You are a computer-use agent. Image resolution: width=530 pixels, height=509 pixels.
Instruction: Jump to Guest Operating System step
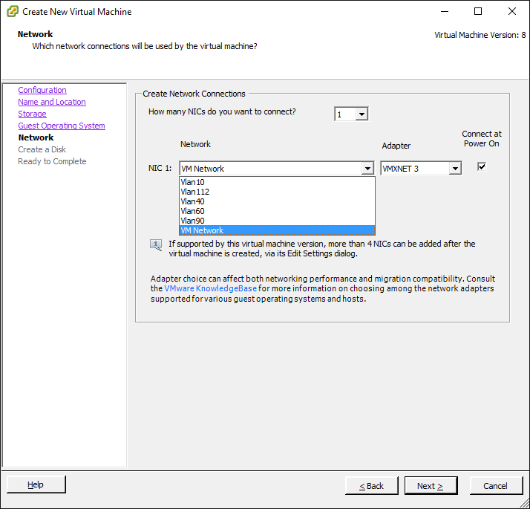tap(62, 126)
